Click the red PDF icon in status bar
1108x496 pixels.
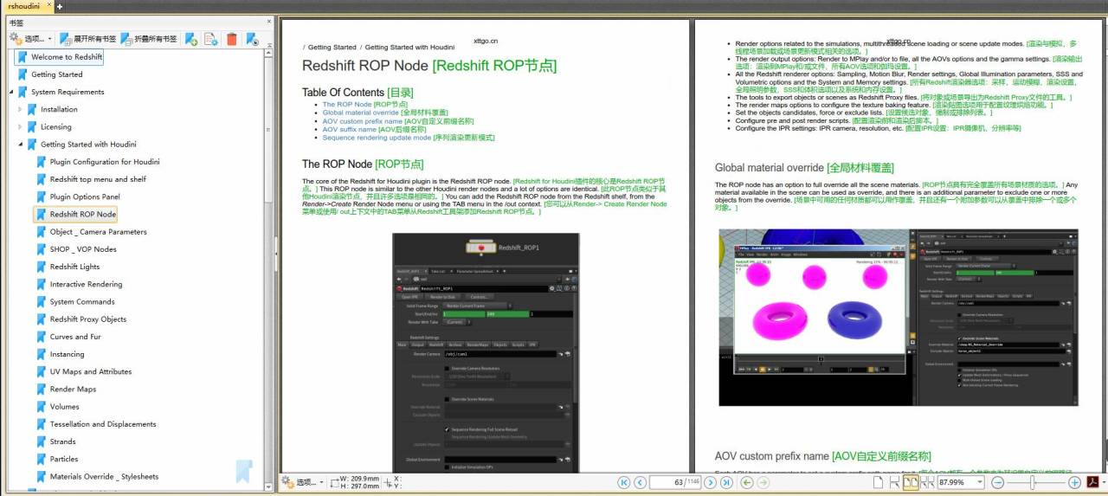coord(1092,482)
